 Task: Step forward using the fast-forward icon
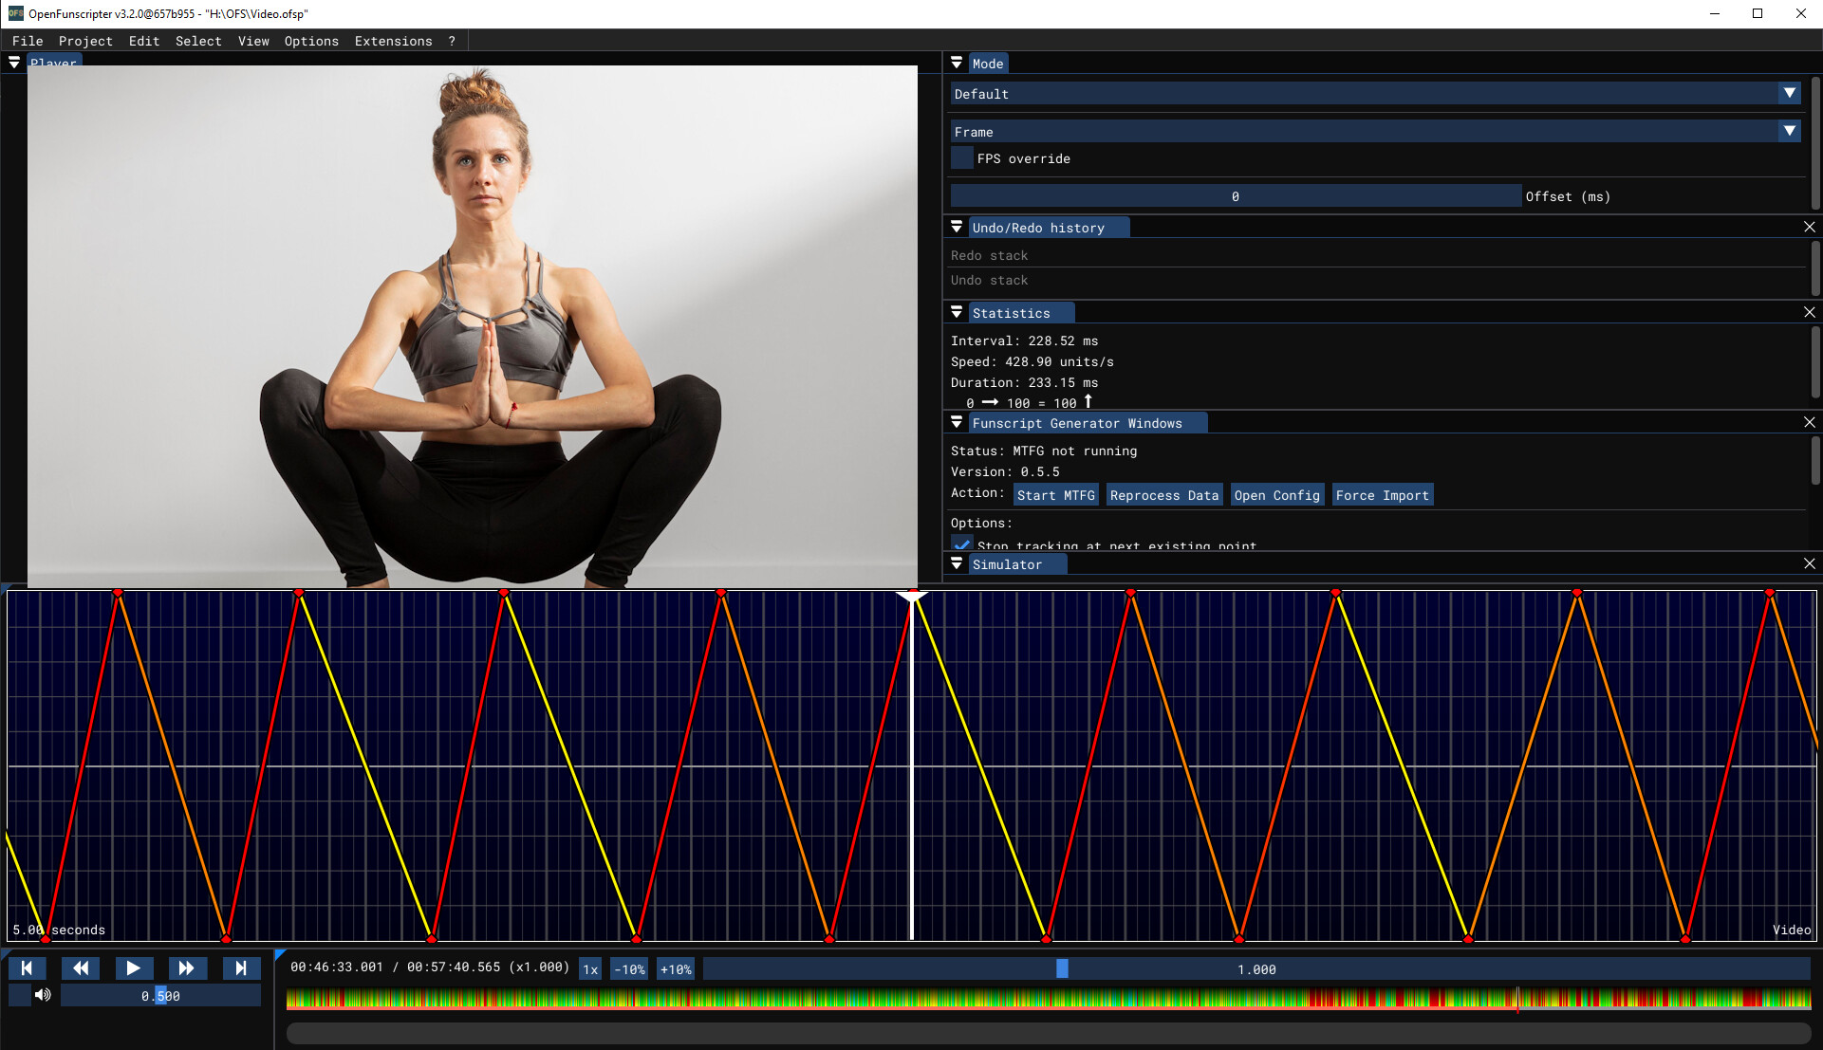pyautogui.click(x=187, y=967)
